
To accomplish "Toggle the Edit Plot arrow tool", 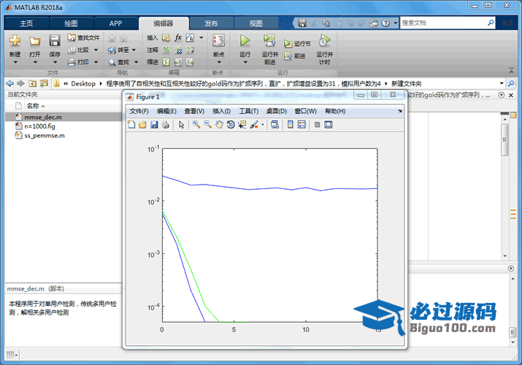I will click(x=181, y=125).
